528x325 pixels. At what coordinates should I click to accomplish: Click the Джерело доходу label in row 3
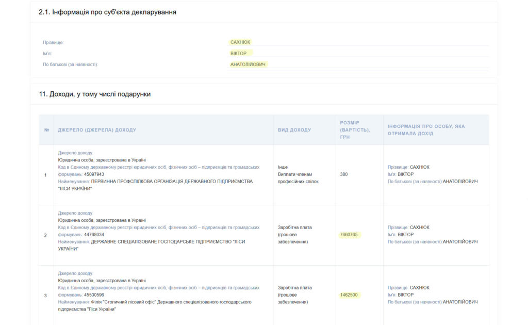click(x=75, y=273)
